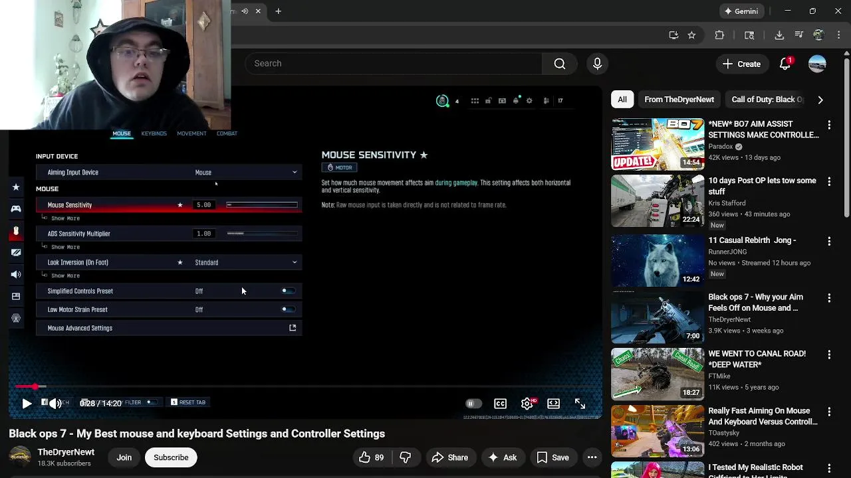The image size is (851, 478).
Task: Mute the tab audio icon
Action: pos(245,11)
